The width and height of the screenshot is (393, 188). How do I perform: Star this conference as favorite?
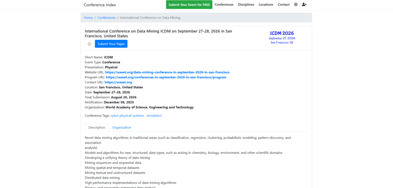coord(89,44)
